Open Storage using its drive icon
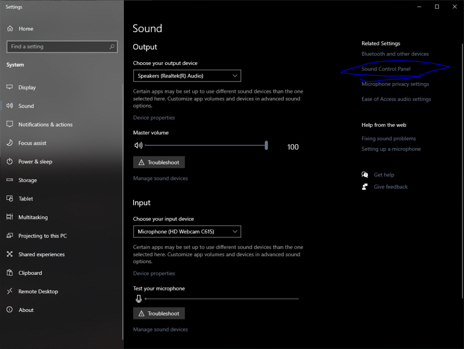 click(x=10, y=180)
